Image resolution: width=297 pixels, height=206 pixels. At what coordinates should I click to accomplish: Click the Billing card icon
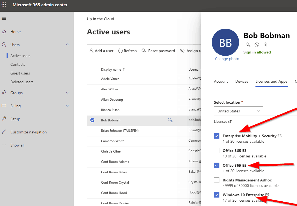4,106
